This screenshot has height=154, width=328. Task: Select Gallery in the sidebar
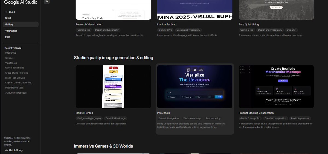(x=21, y=24)
